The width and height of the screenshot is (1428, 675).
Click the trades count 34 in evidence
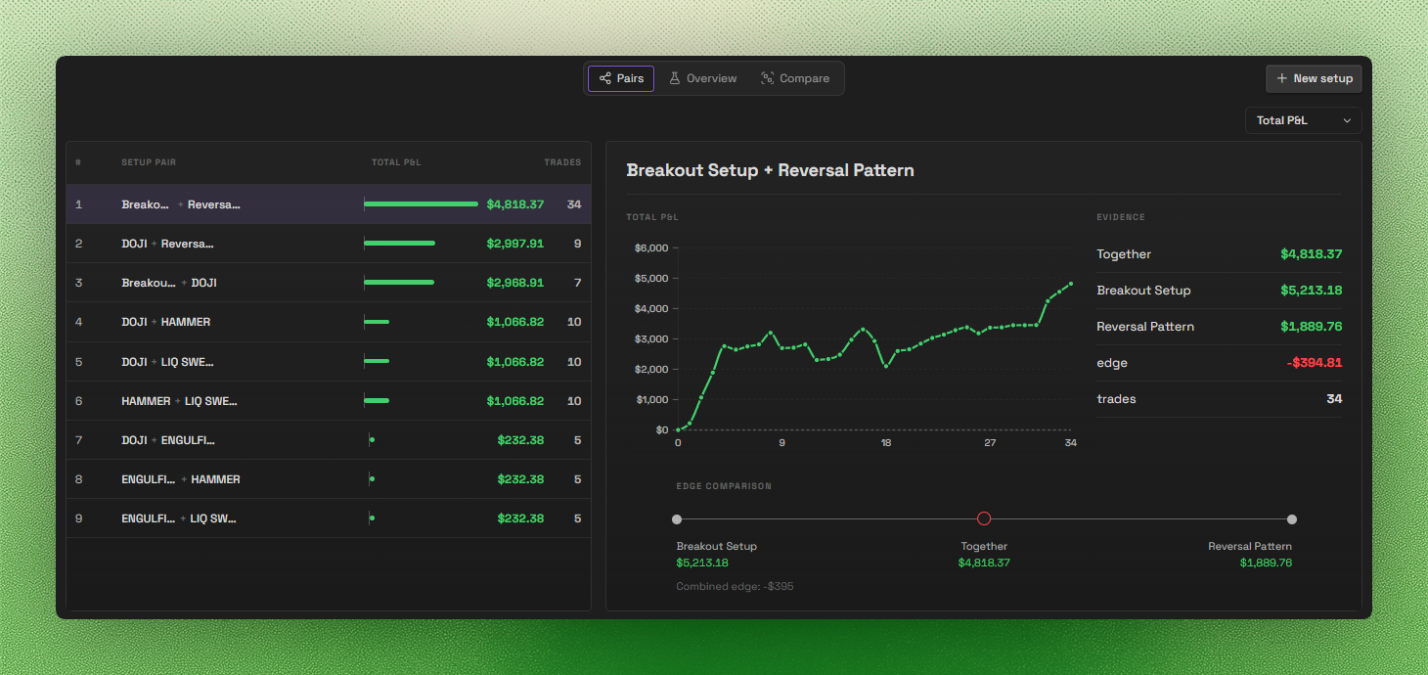1334,399
